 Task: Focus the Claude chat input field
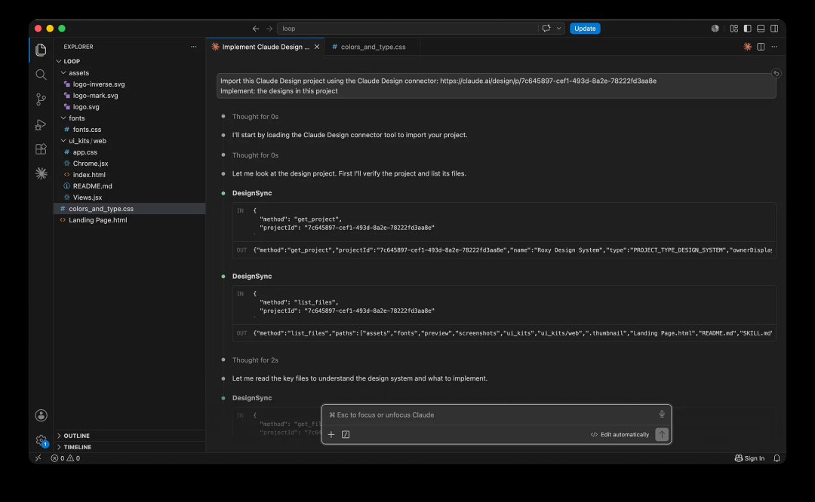point(491,415)
